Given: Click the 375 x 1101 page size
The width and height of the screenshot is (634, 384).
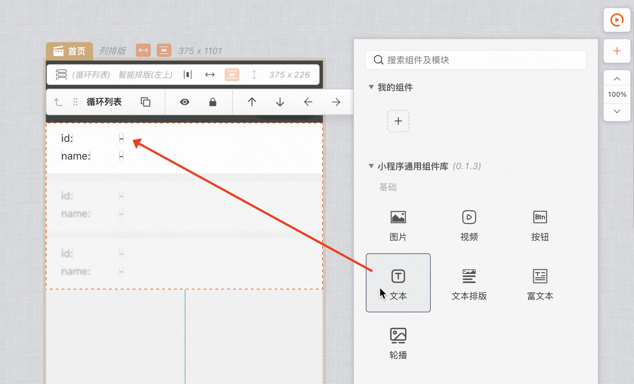Looking at the screenshot, I should pos(200,51).
